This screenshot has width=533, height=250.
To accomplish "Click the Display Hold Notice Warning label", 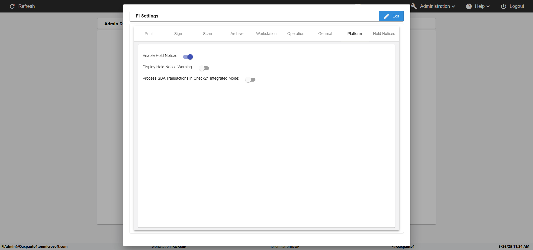I will coord(168,67).
